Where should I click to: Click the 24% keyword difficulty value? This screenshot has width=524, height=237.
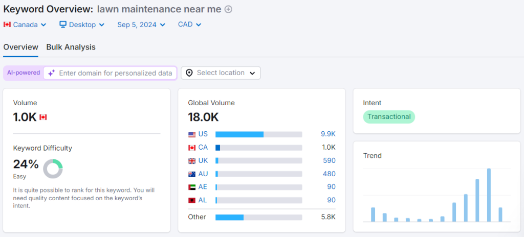(x=26, y=164)
